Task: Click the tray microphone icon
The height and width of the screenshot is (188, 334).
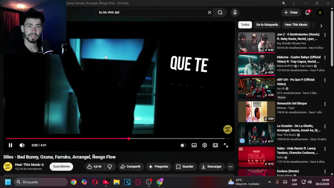Action: (x=277, y=182)
